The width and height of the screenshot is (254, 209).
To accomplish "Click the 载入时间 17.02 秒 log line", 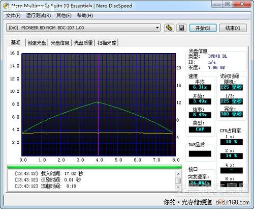I will [49, 174].
